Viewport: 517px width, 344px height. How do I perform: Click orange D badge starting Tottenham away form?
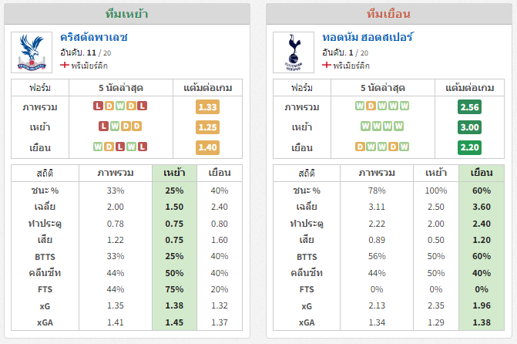360,147
